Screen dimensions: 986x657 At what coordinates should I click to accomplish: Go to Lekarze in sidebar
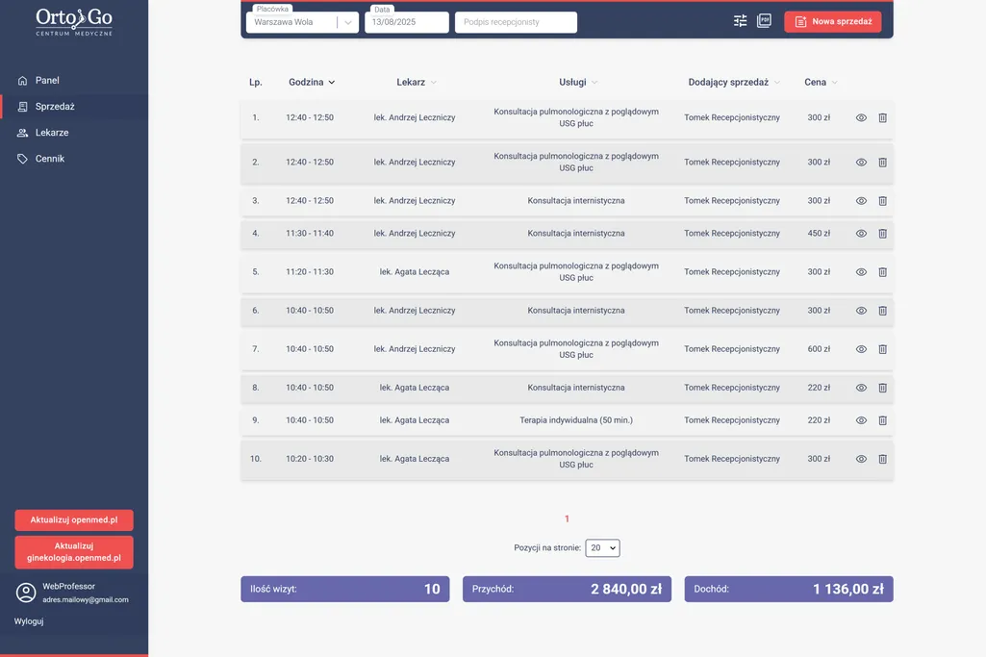(52, 133)
